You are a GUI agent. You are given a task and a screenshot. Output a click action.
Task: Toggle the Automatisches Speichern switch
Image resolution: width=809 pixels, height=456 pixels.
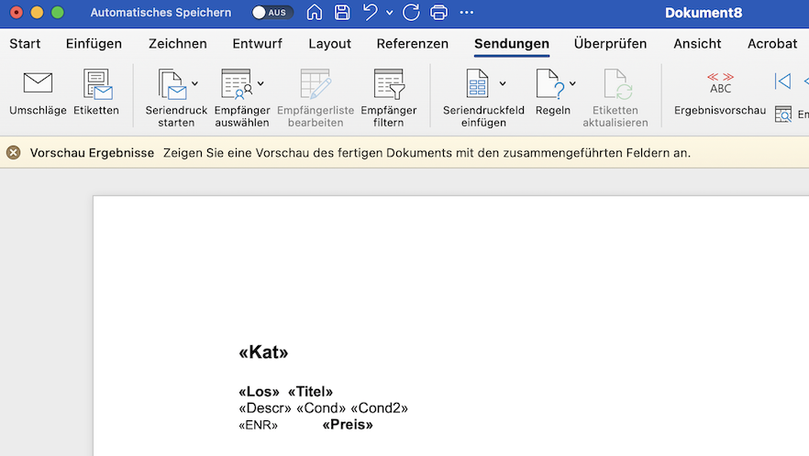point(272,13)
